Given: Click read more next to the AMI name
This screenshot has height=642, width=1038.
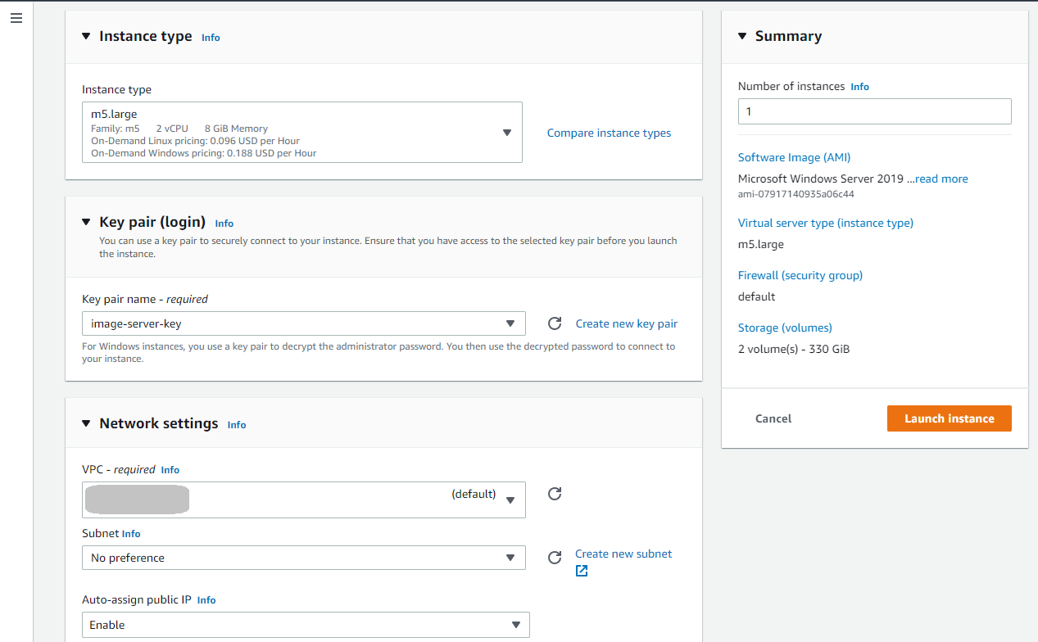Looking at the screenshot, I should coord(941,179).
